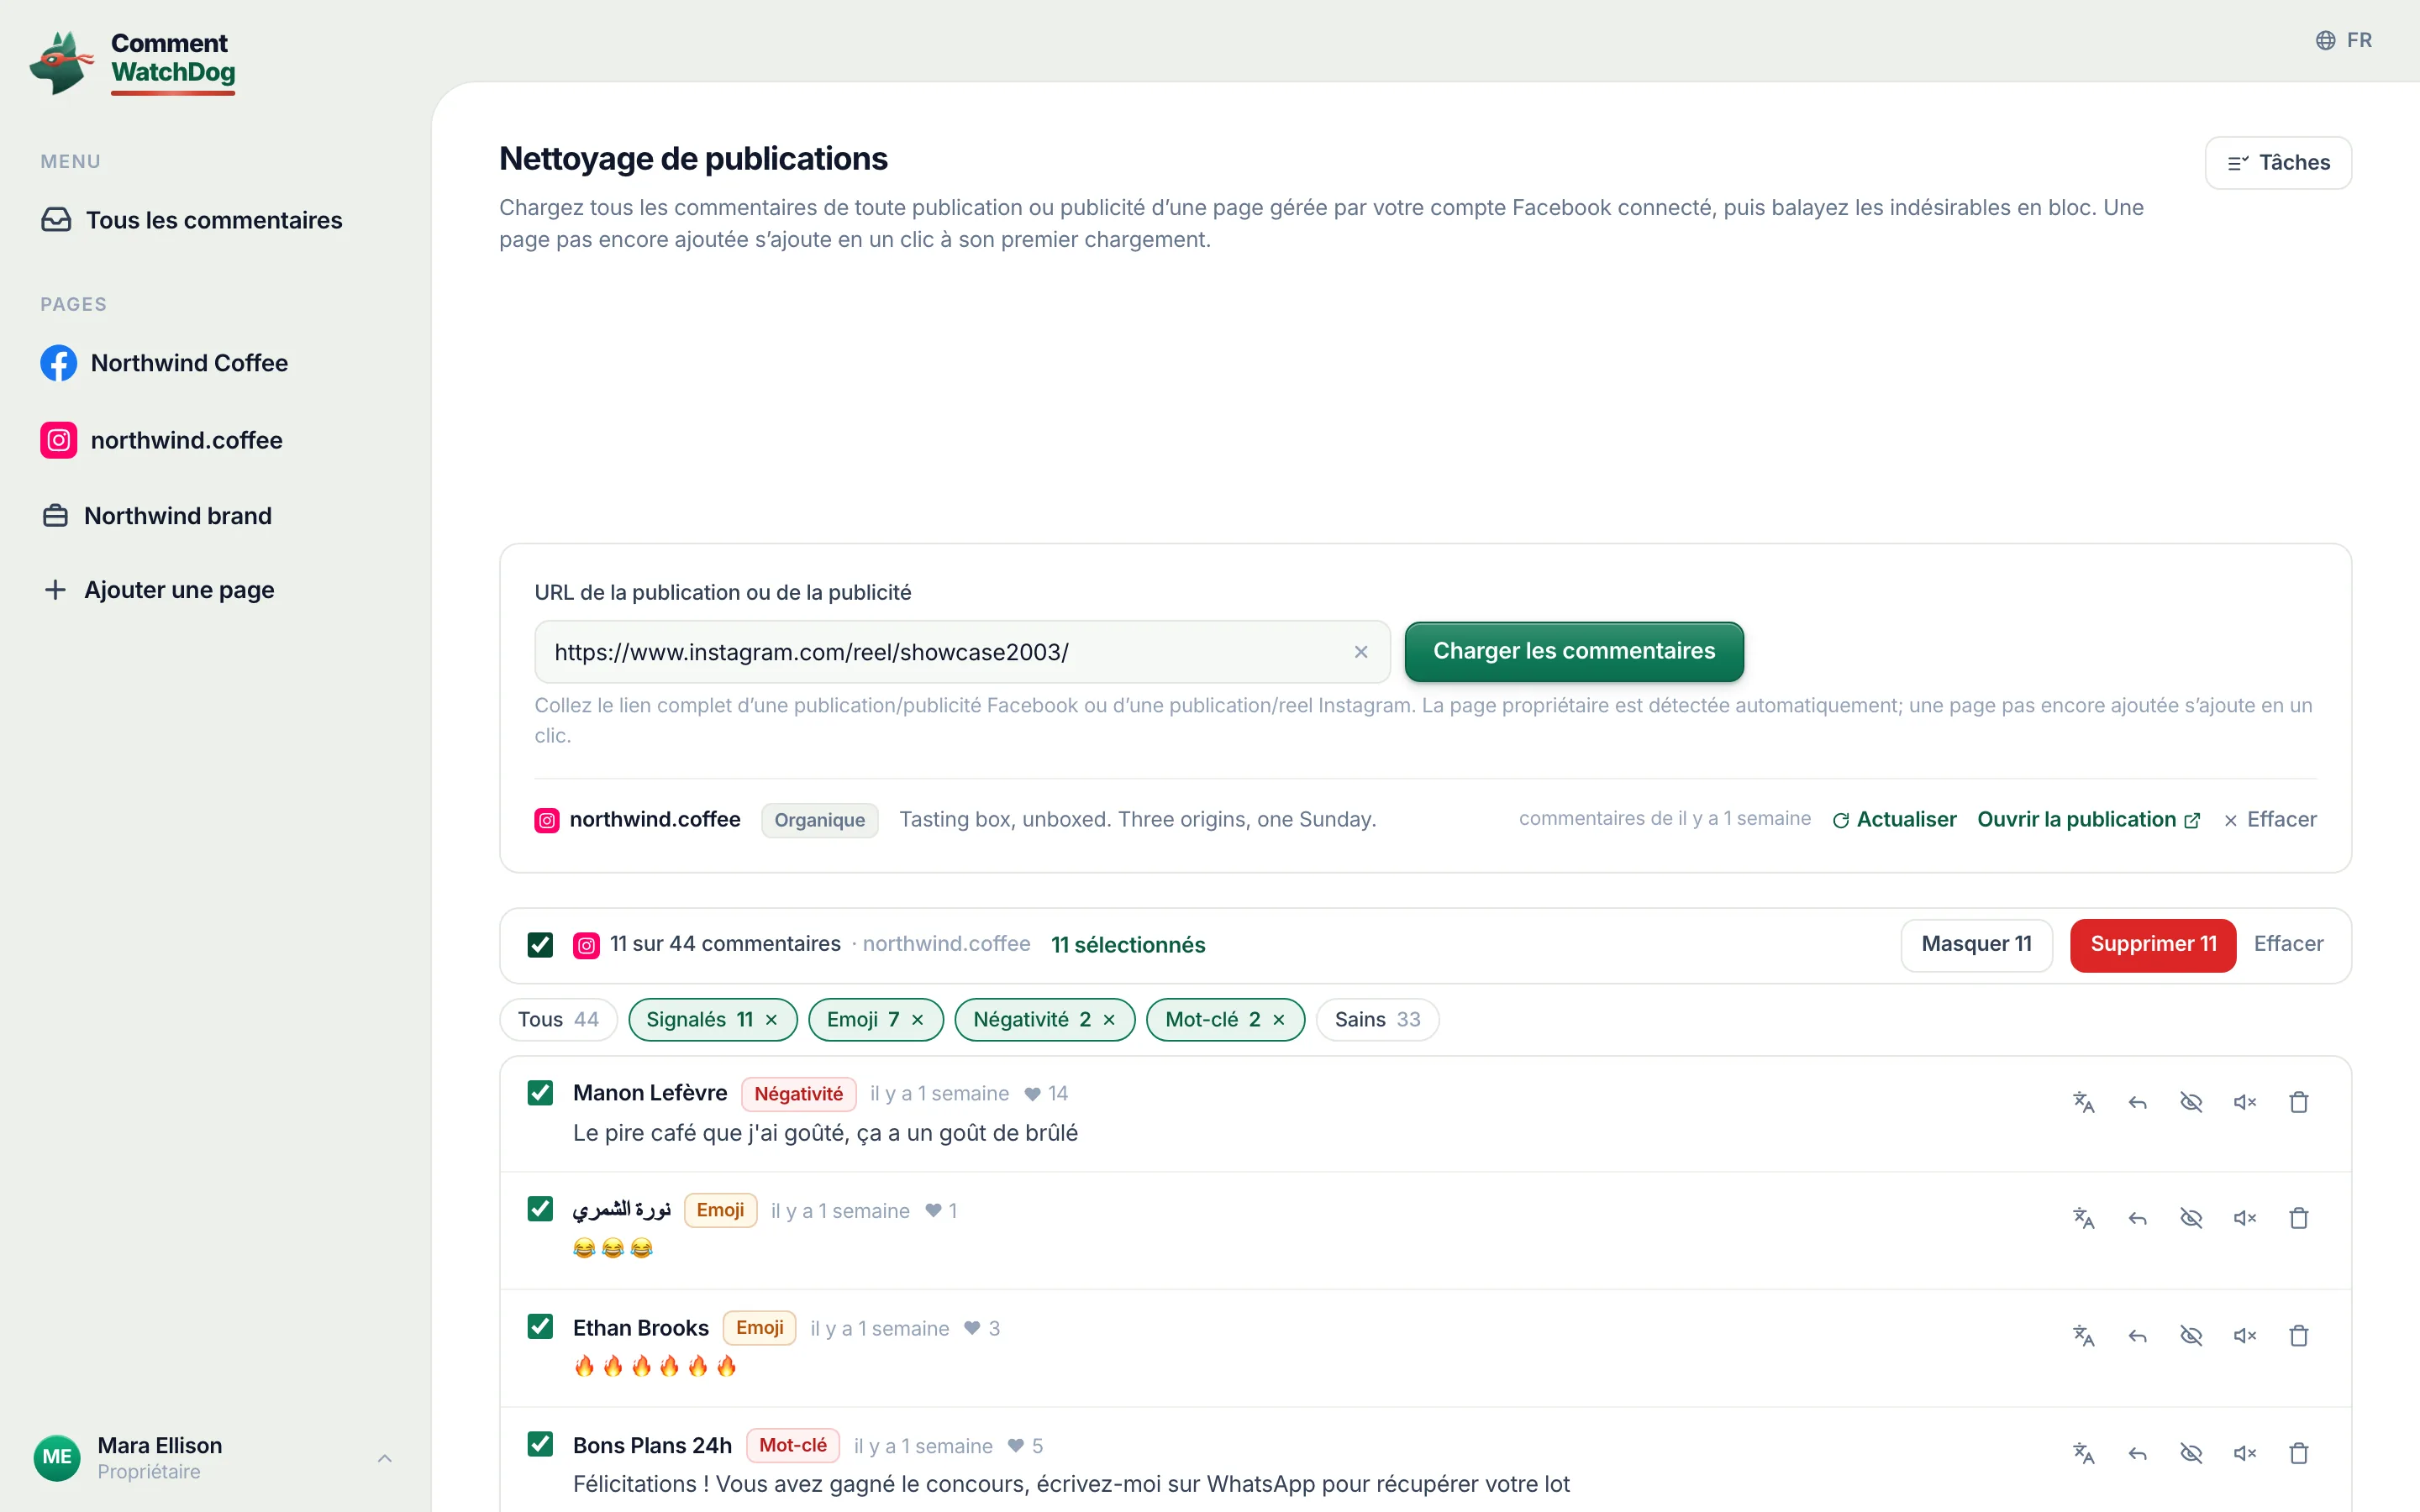
Task: Delete Manon Lefèvre's comment
Action: (2299, 1102)
